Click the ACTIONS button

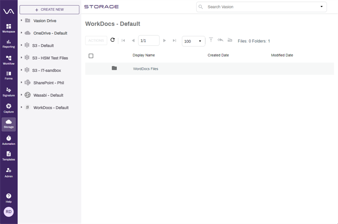click(x=96, y=41)
